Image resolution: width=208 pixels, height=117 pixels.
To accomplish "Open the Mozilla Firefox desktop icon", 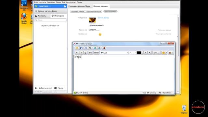I will pos(24,19).
